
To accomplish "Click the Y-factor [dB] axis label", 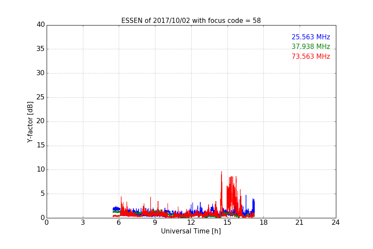I will click(x=30, y=122).
